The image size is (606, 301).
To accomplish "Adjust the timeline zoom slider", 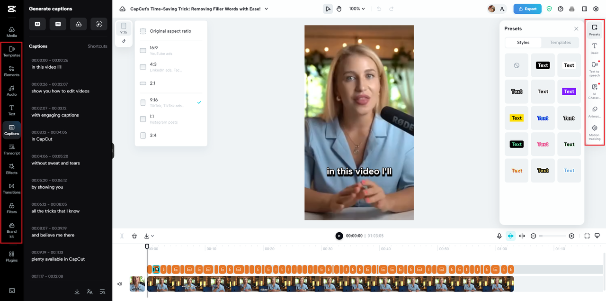I will coord(553,236).
